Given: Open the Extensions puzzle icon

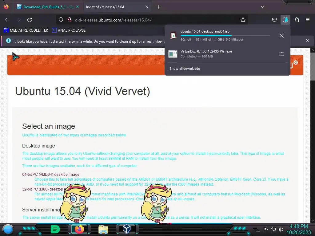Looking at the screenshot, I should click(297, 20).
